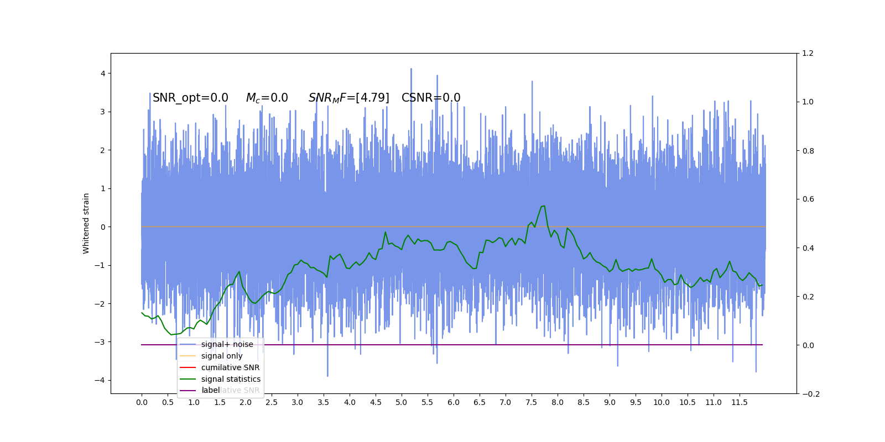This screenshot has height=442, width=885.
Task: Click the x-axis tick label '8.0'
Action: (558, 402)
